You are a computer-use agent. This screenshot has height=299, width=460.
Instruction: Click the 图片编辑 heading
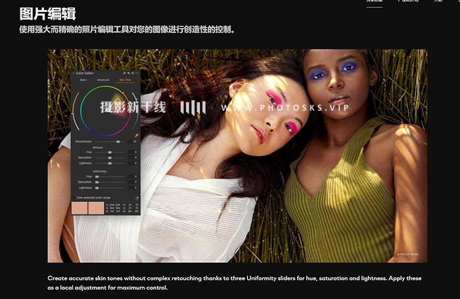[x=47, y=14]
